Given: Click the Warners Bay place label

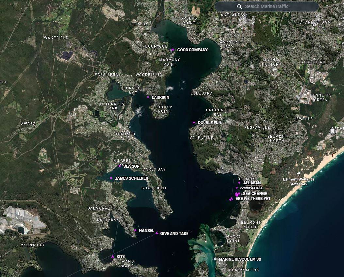Looking at the screenshot, I should (229, 44).
